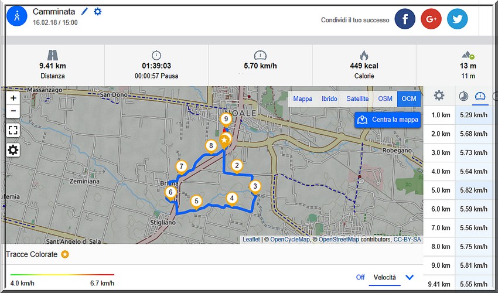Click the Tracce Colorate heading
The height and width of the screenshot is (293, 498).
coord(32,254)
